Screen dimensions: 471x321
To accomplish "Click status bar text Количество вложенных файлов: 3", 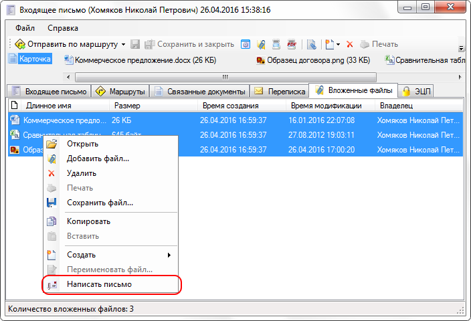I will point(71,309).
